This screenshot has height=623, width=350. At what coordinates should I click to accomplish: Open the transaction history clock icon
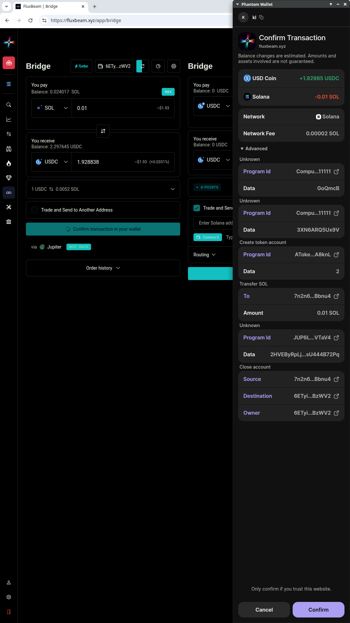pos(158,66)
